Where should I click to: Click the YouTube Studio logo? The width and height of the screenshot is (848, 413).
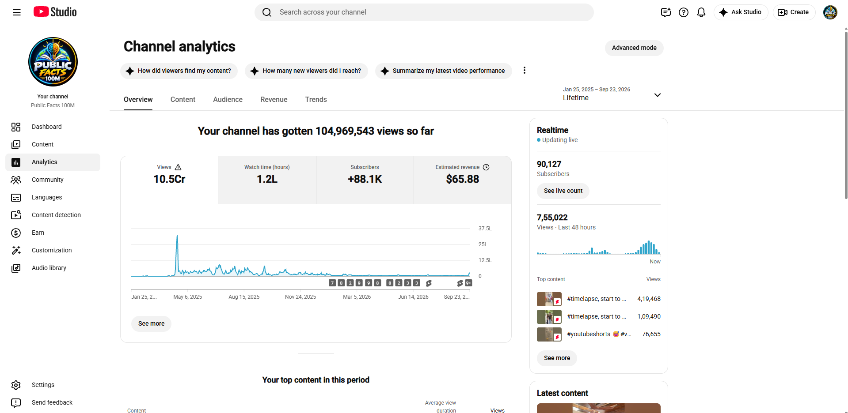point(55,12)
